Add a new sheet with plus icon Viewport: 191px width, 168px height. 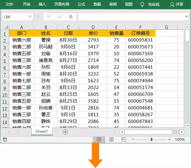(x=65, y=132)
